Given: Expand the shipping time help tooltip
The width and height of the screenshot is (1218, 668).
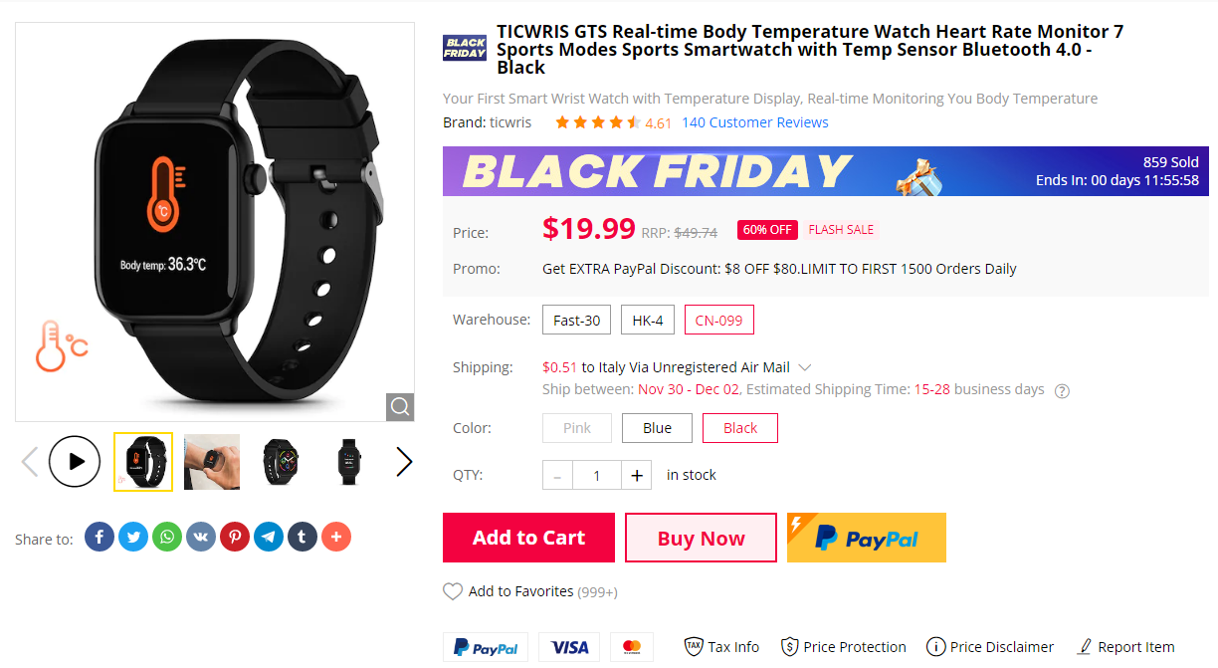Looking at the screenshot, I should (x=1062, y=390).
